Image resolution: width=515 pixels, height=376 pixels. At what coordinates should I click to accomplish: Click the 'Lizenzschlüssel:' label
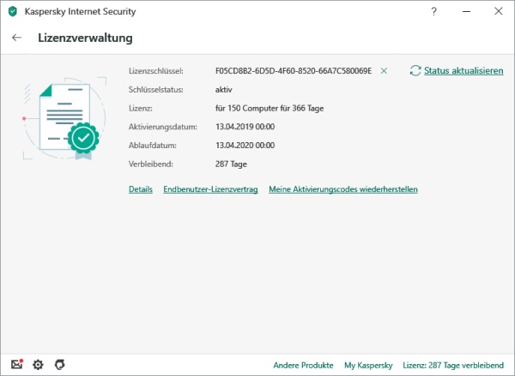[155, 71]
